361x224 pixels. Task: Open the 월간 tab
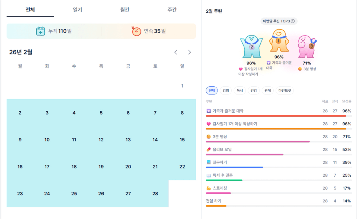125,10
